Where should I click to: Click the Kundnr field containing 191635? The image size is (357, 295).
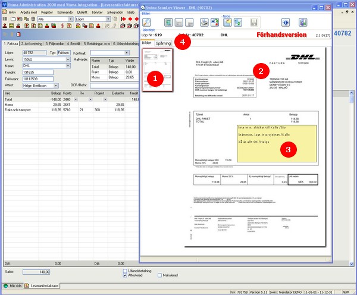coord(38,73)
